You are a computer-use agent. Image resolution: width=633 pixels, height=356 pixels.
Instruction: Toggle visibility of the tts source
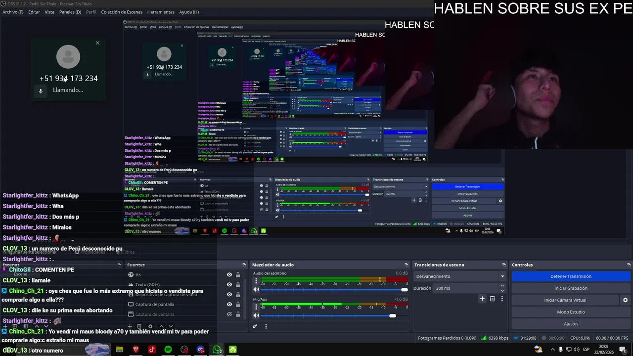pos(229,275)
